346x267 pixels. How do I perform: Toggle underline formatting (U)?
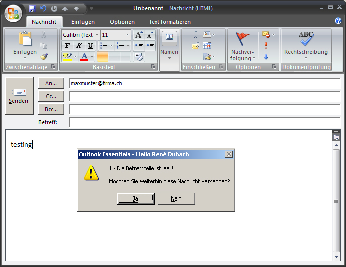[x=90, y=46]
